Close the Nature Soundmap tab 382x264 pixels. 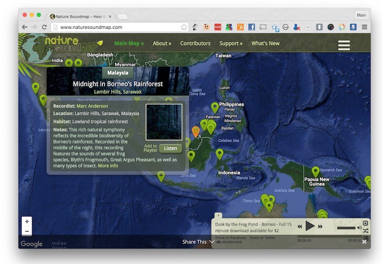(110, 17)
